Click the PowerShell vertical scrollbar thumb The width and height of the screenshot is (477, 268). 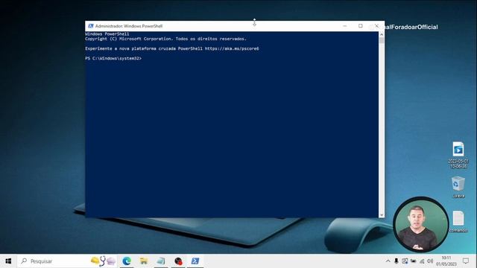coord(382,40)
